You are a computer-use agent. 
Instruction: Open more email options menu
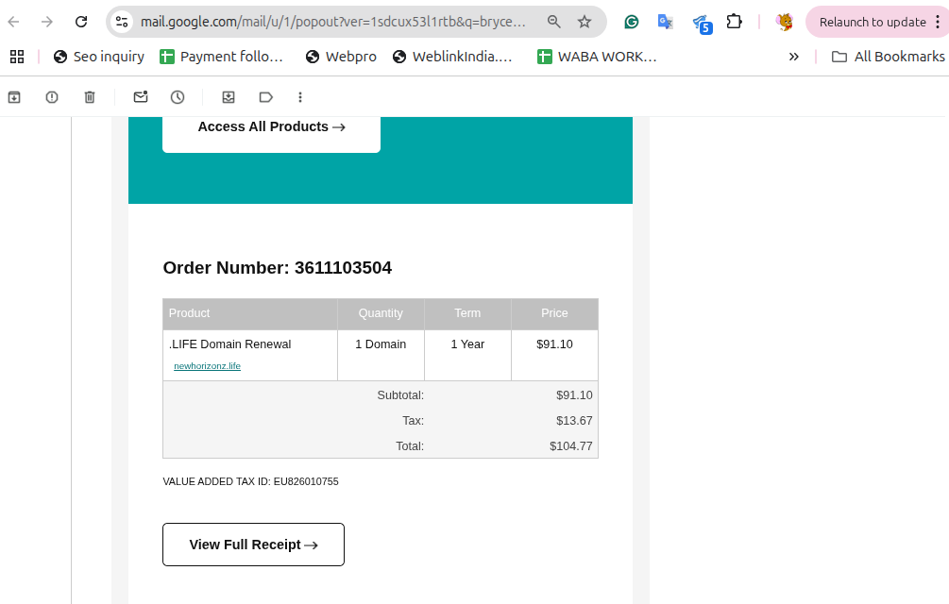300,96
